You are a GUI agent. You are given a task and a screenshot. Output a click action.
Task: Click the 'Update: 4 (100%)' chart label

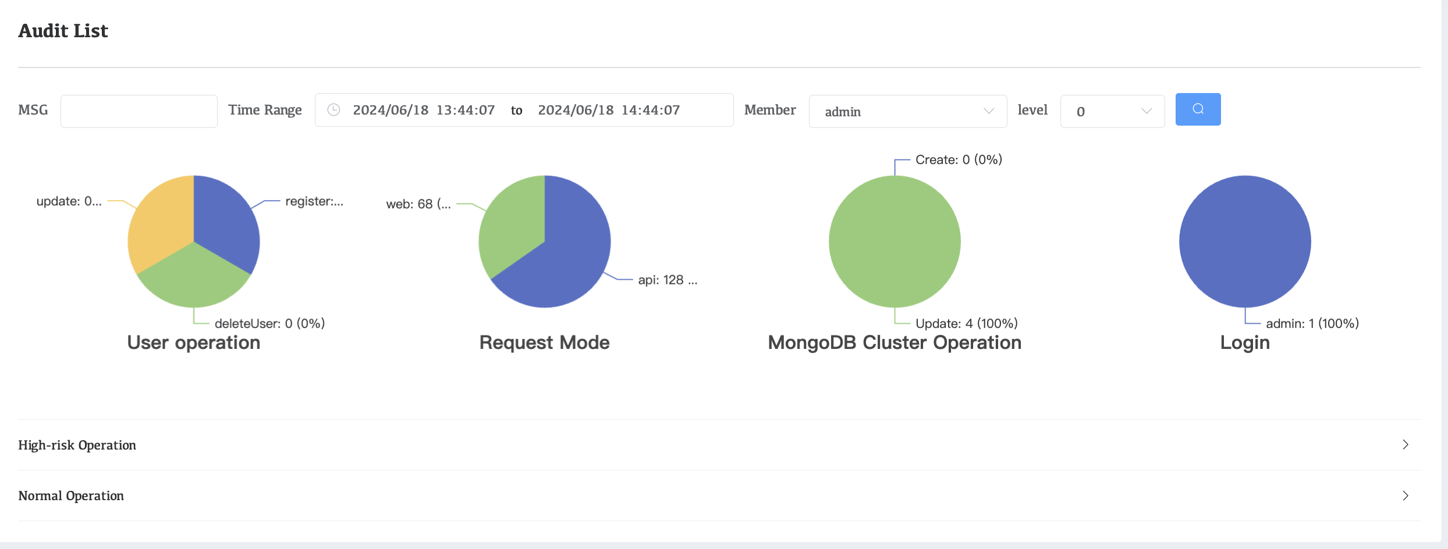(x=966, y=323)
